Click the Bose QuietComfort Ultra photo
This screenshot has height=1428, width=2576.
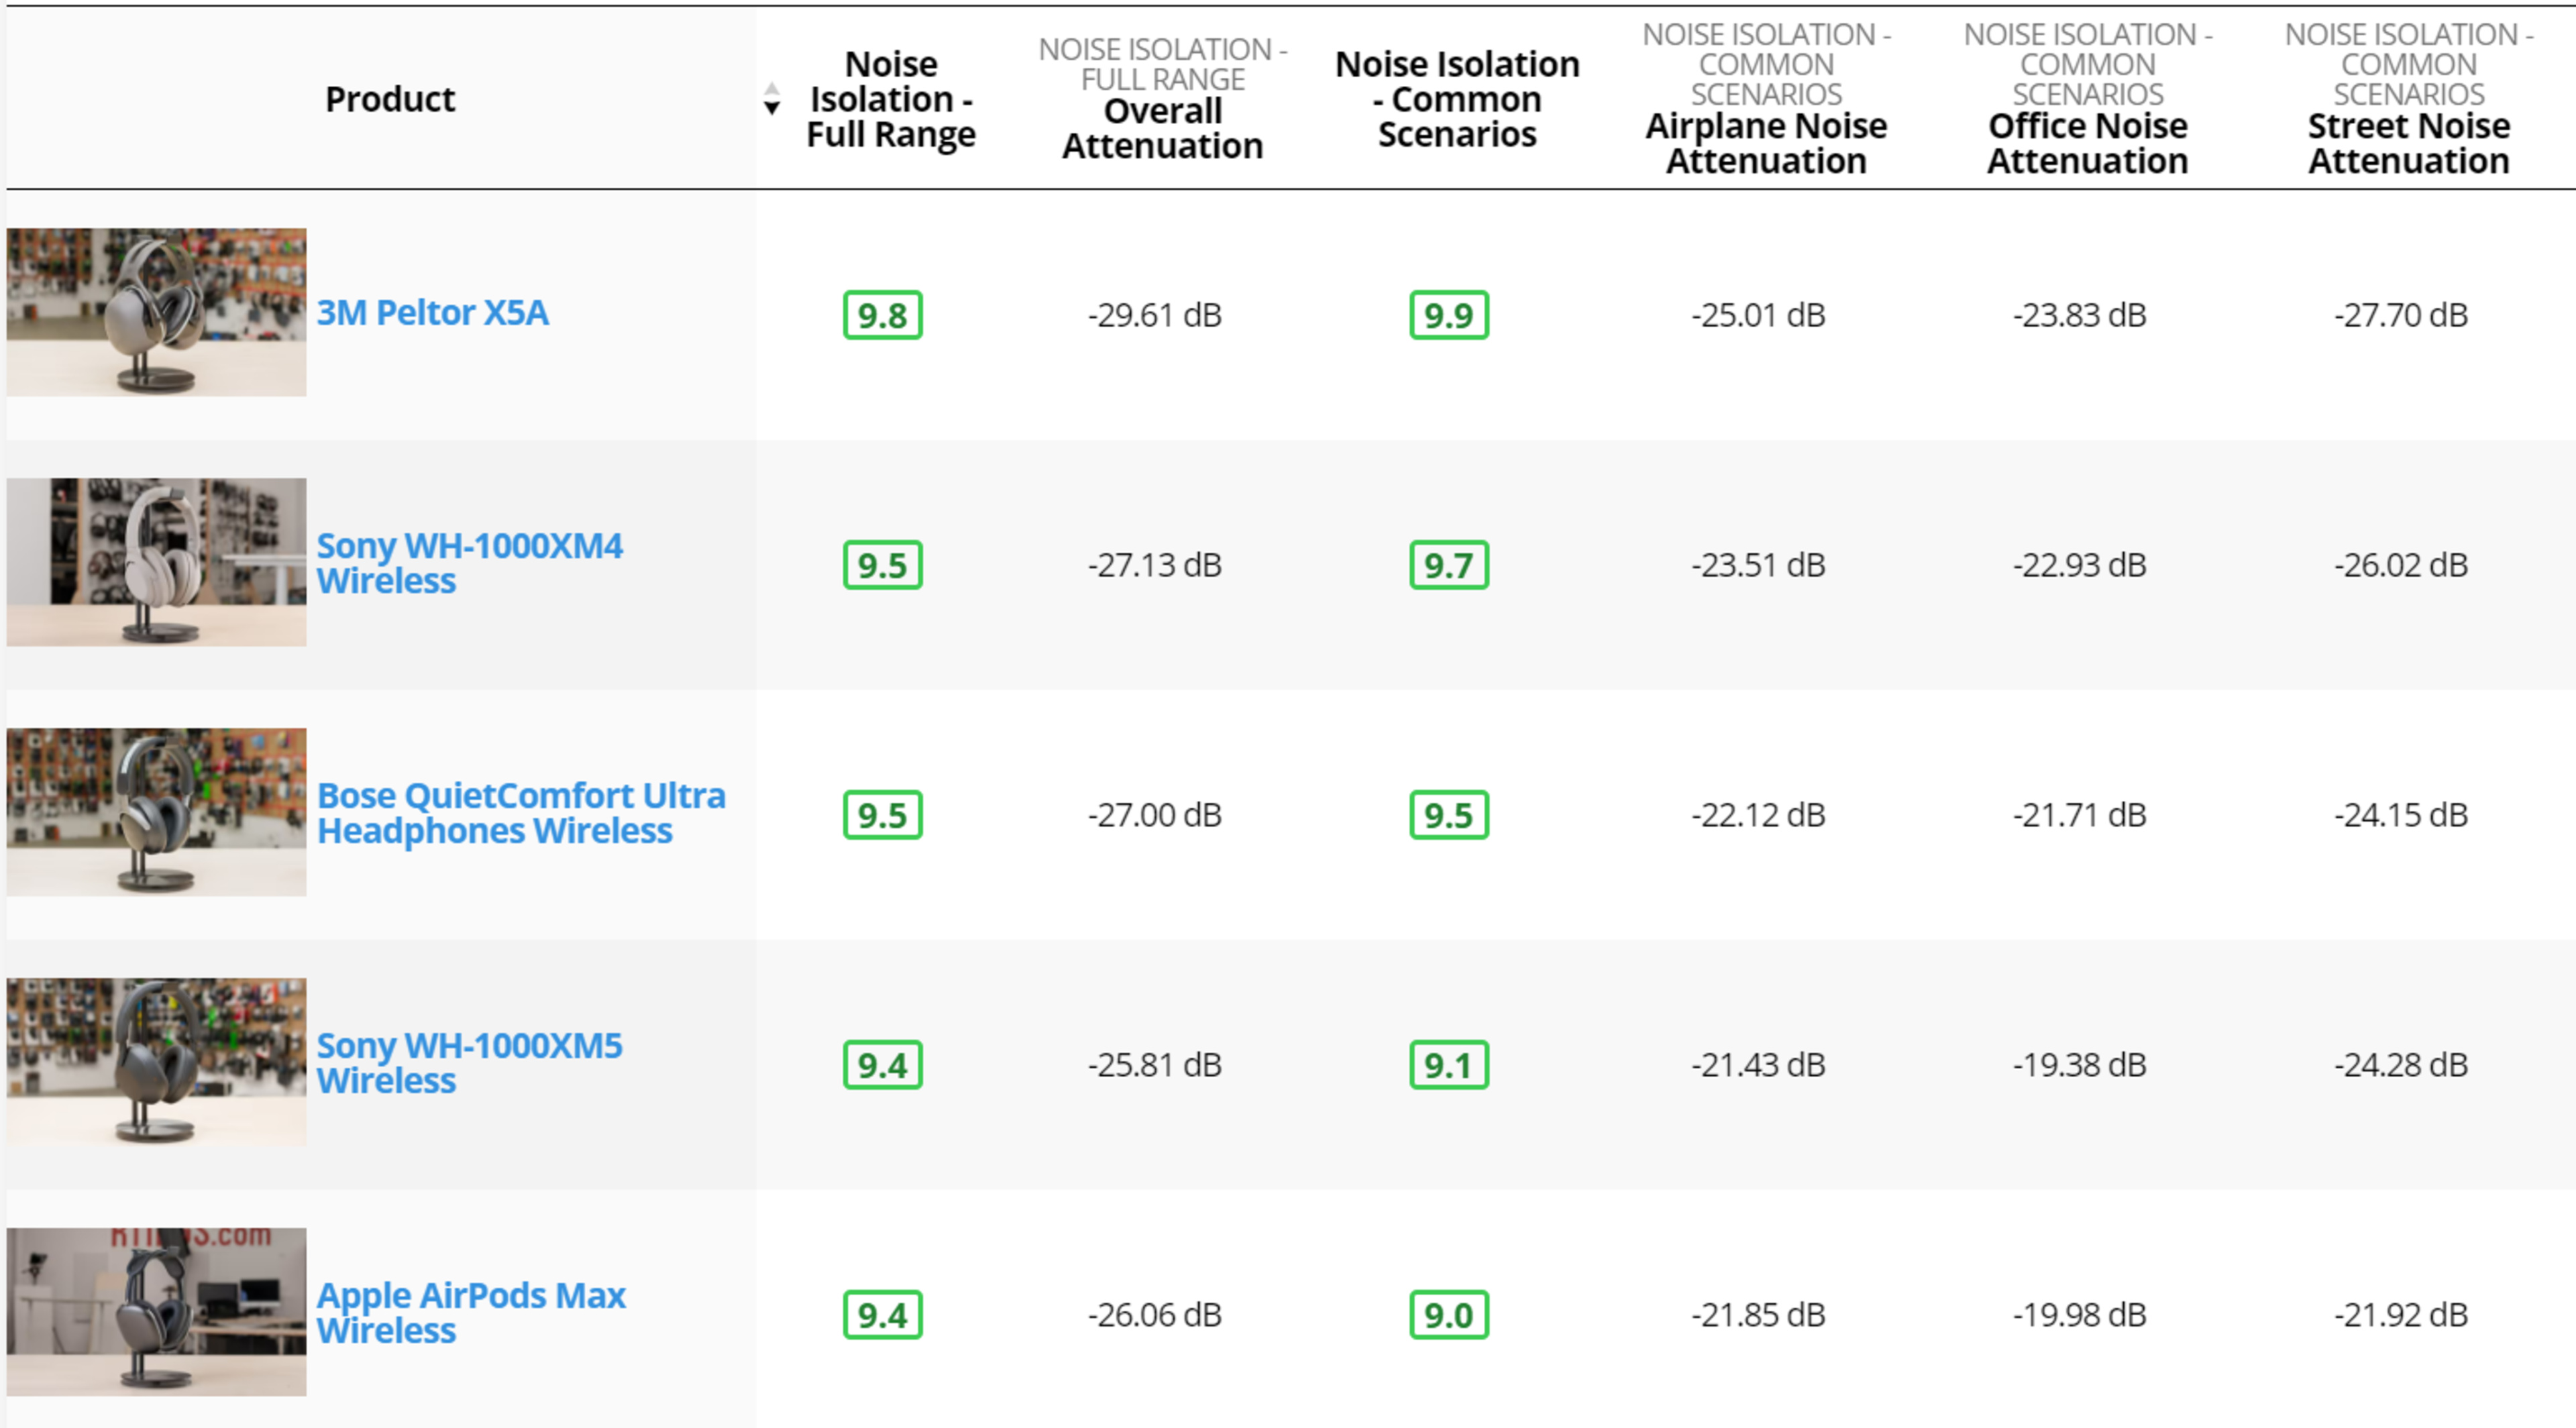tap(157, 812)
